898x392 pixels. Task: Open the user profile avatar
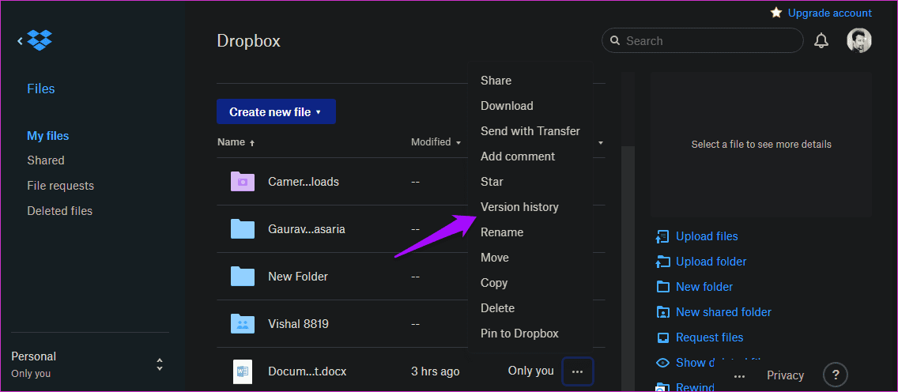click(859, 40)
